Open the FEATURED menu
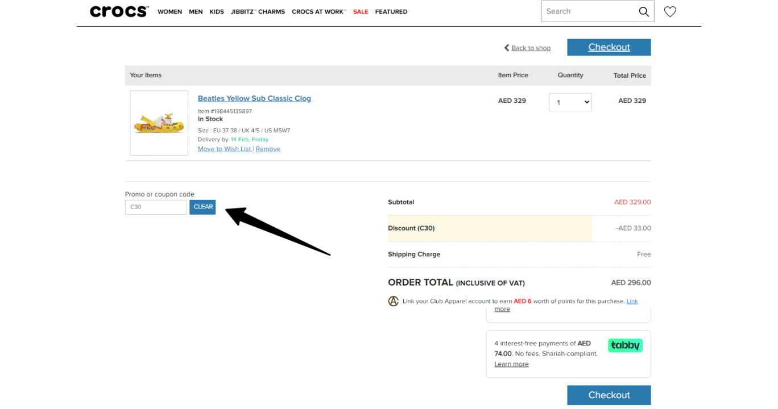This screenshot has height=409, width=778. [x=391, y=12]
